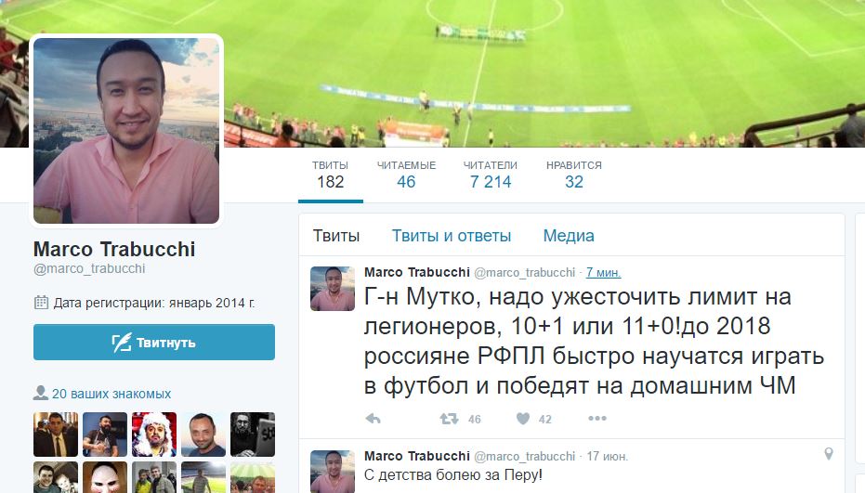Like the tweet with 42 likes
Image resolution: width=865 pixels, height=493 pixels.
[x=523, y=419]
